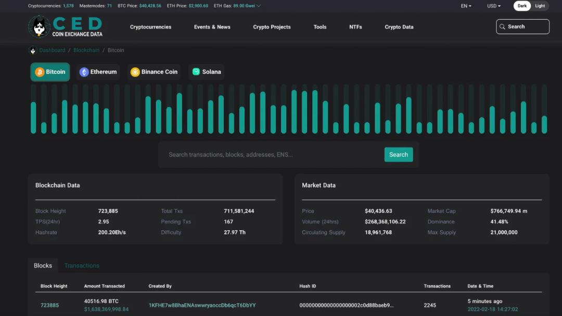This screenshot has height=316, width=562.
Task: Open the Tools menu
Action: coord(320,27)
